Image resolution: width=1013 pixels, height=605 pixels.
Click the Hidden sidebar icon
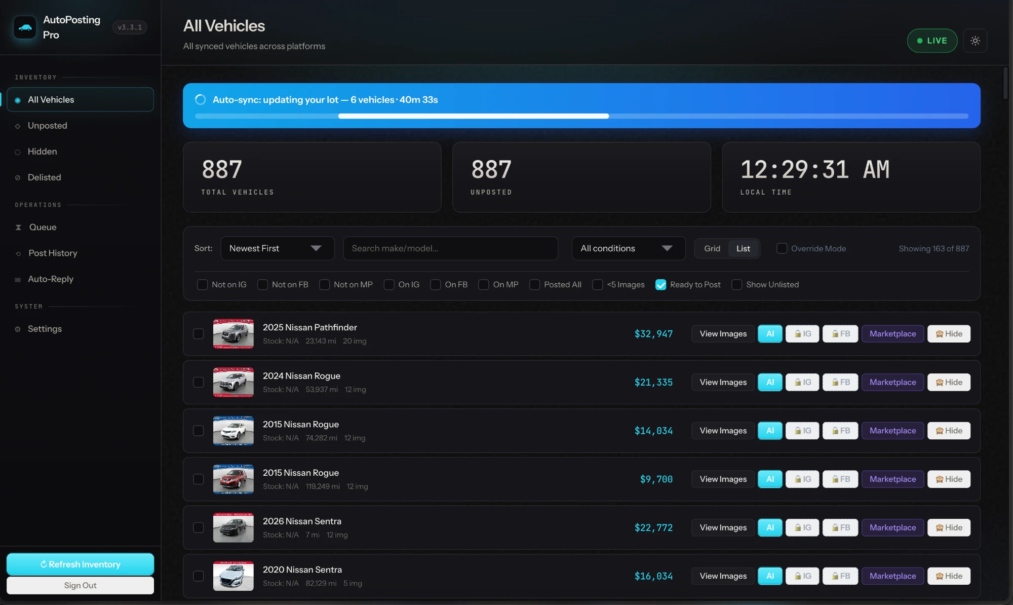(18, 152)
